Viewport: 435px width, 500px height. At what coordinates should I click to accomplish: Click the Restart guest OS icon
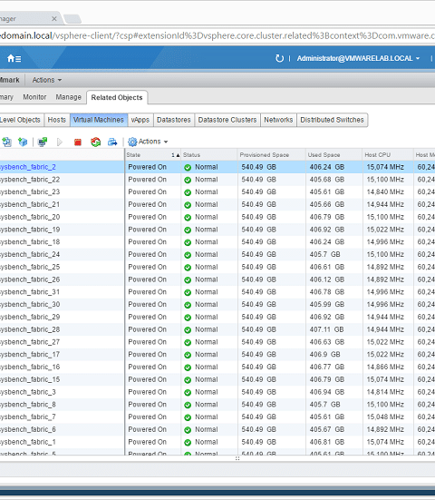95,142
